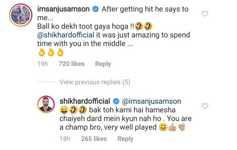Reply to imsanjusamson's comment
237x150 pixels.
click(x=103, y=64)
